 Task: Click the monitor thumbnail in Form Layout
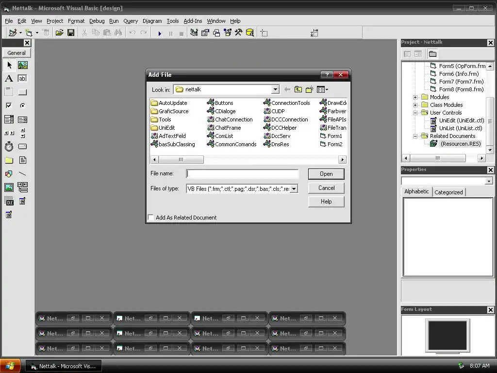pyautogui.click(x=447, y=336)
